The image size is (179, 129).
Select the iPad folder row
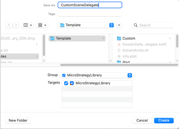pos(144,62)
